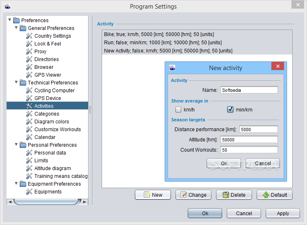This screenshot has width=307, height=225.
Task: Click the Proxy tools icon
Action: point(29,52)
